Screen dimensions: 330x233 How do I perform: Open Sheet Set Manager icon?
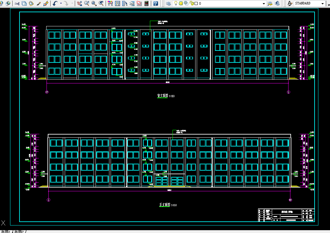pos(132,3)
